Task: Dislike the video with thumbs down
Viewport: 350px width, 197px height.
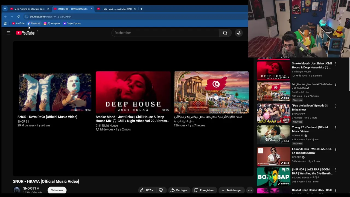Action: coord(161,190)
